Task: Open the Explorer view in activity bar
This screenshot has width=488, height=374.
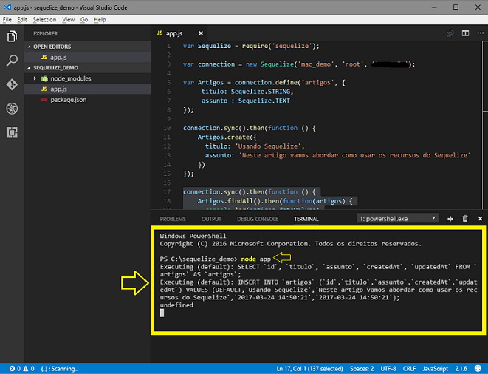Action: (12, 36)
